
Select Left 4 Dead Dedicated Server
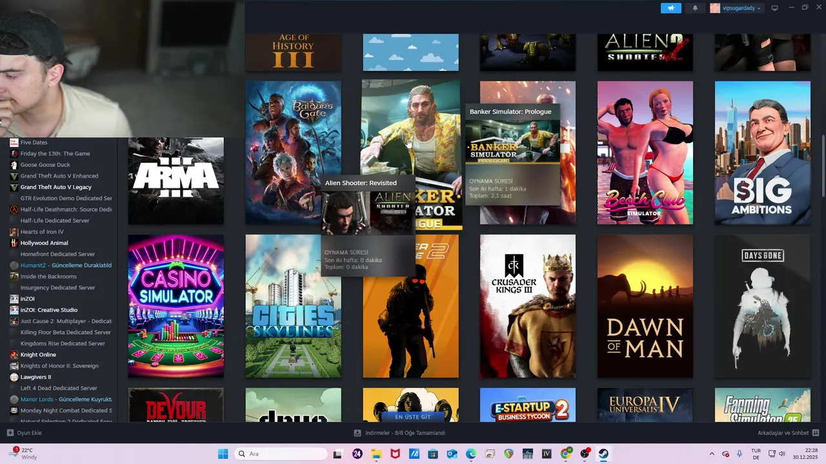click(58, 388)
